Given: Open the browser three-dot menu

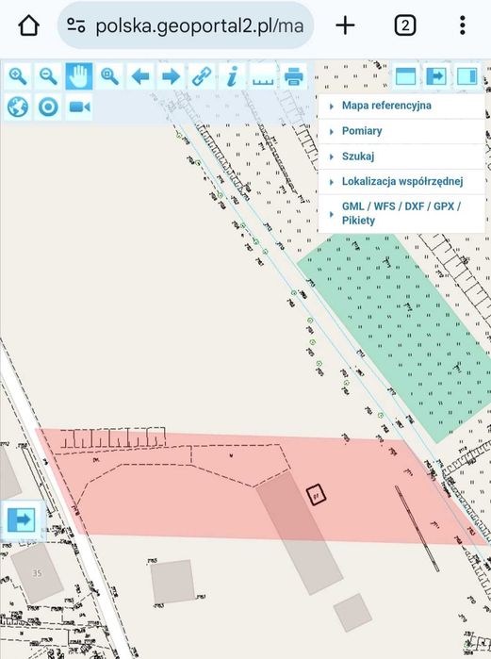Looking at the screenshot, I should [x=462, y=25].
